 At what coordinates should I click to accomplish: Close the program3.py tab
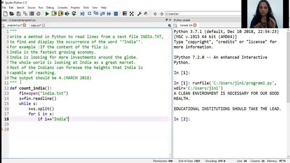[x=24, y=25]
